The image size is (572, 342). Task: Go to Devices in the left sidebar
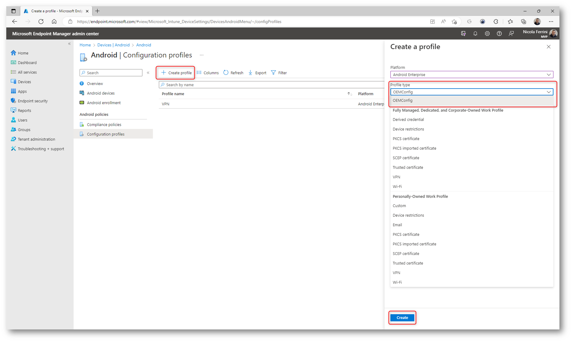21,82
